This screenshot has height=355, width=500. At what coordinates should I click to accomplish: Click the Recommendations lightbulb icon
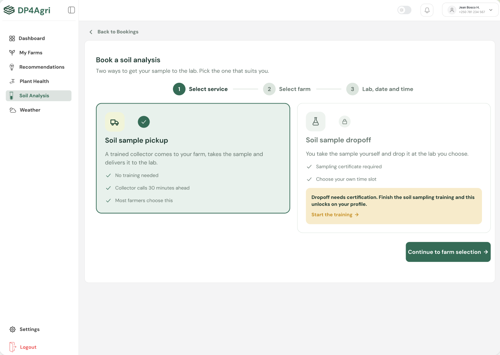[12, 67]
